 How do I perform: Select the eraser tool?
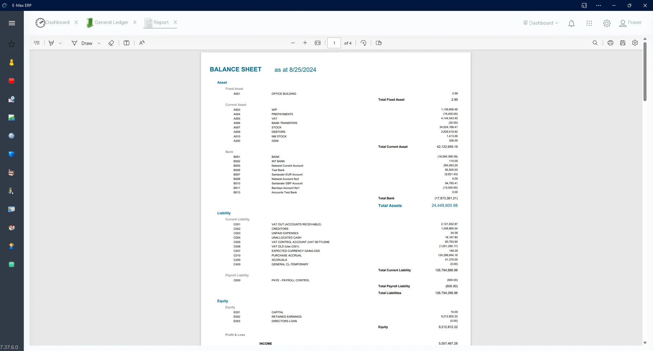111,43
